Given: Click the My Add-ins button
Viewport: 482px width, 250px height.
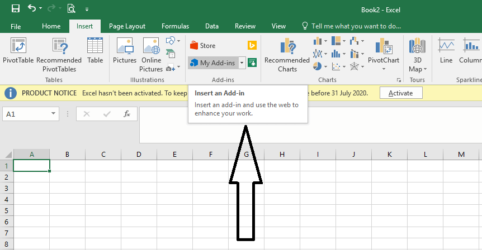Looking at the screenshot, I should 213,62.
